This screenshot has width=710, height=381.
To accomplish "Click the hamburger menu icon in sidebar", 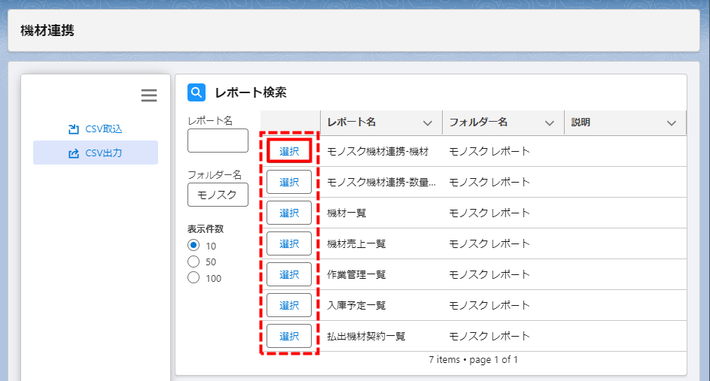I will 149,95.
